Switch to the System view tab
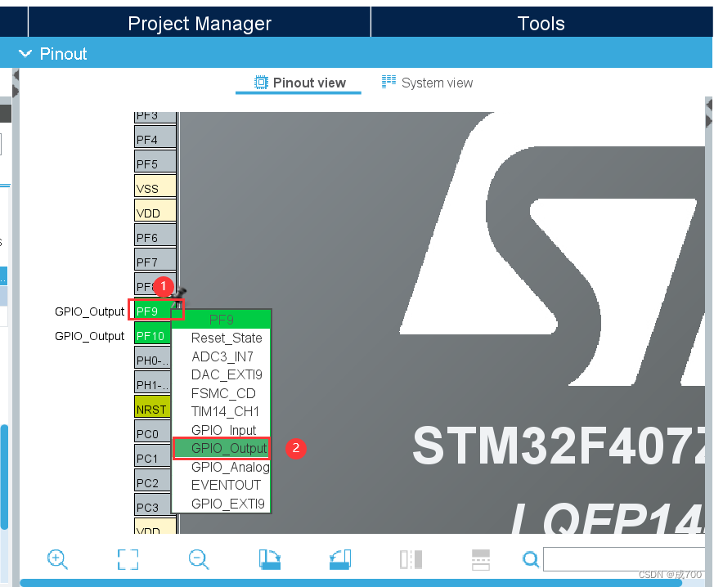Screen dimensions: 714x587 [427, 83]
